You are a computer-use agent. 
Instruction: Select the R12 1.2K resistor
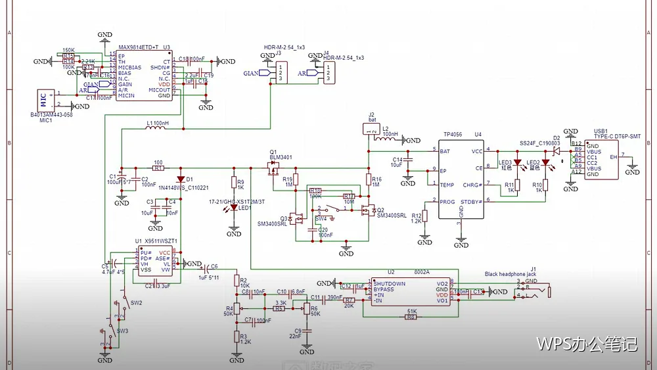pyautogui.click(x=424, y=216)
